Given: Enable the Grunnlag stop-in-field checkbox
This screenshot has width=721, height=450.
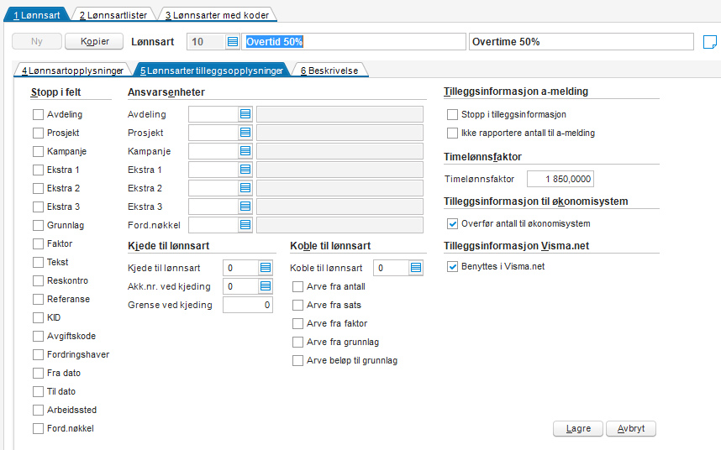Looking at the screenshot, I should click(x=38, y=226).
